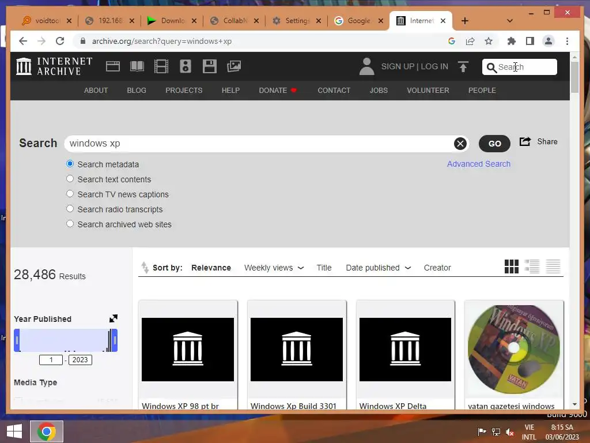This screenshot has height=443, width=590.
Task: Click the Google icon in address bar
Action: (452, 41)
